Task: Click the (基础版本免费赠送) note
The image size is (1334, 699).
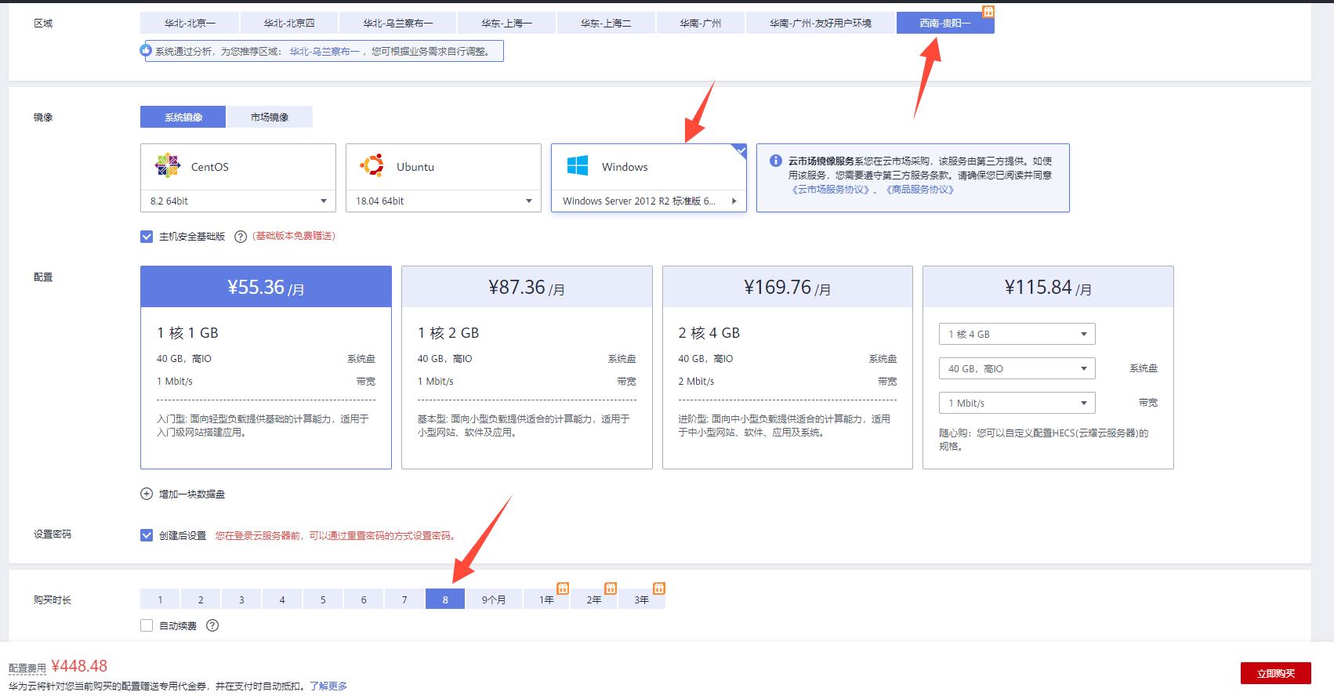Action: tap(294, 236)
